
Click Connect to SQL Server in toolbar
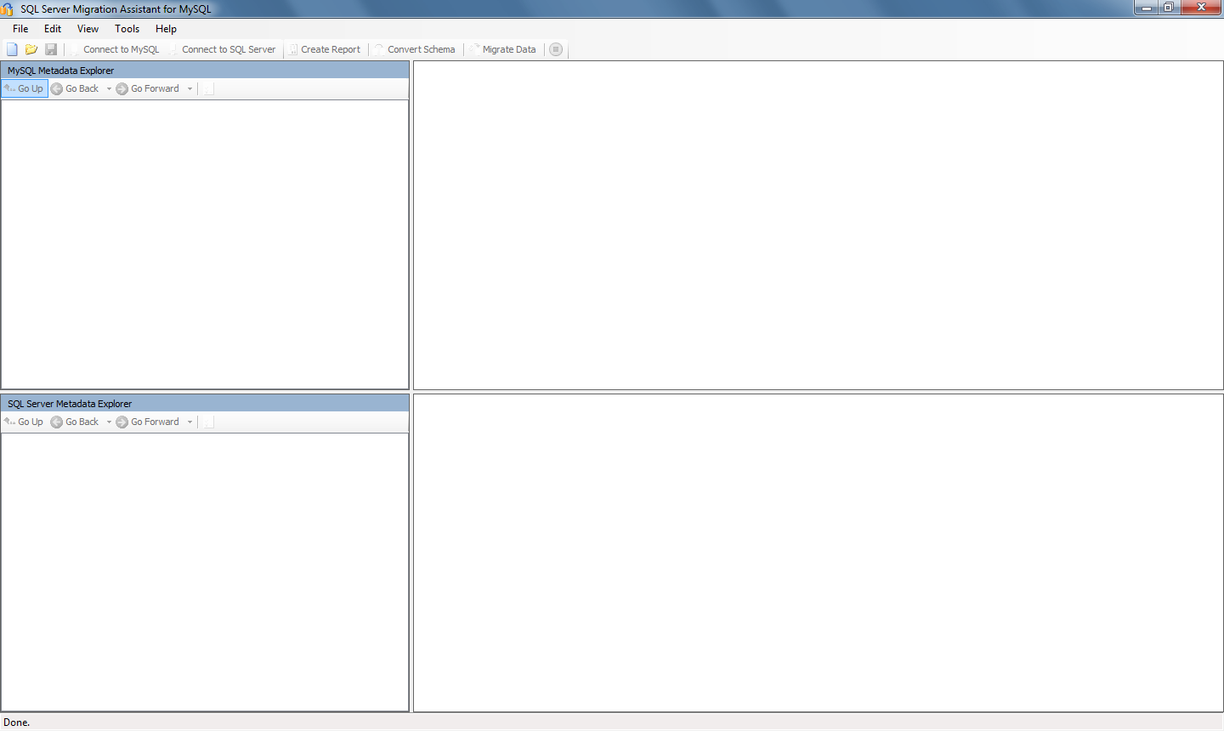tap(223, 49)
